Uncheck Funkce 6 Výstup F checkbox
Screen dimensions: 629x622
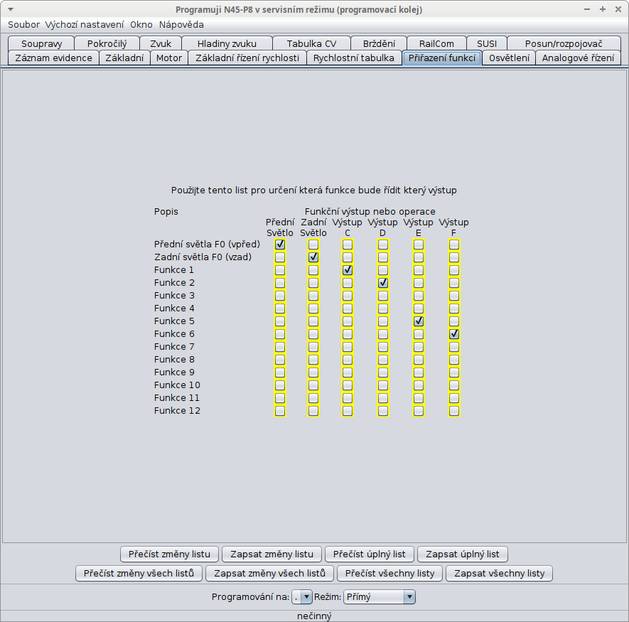pyautogui.click(x=454, y=334)
